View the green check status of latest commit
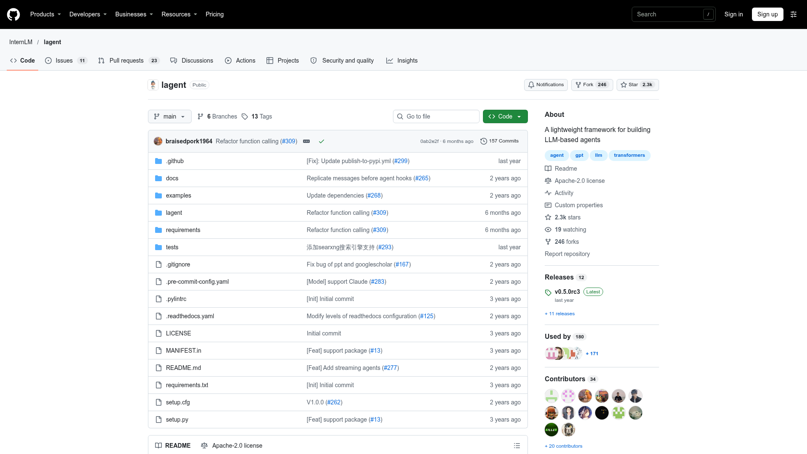Screen dimensions: 807x454 (x=322, y=141)
